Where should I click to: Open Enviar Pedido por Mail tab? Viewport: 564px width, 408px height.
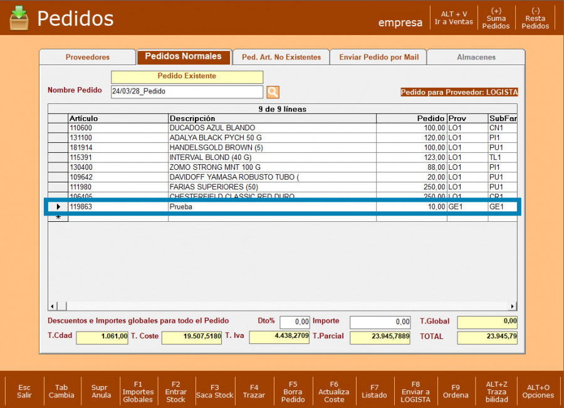point(379,57)
